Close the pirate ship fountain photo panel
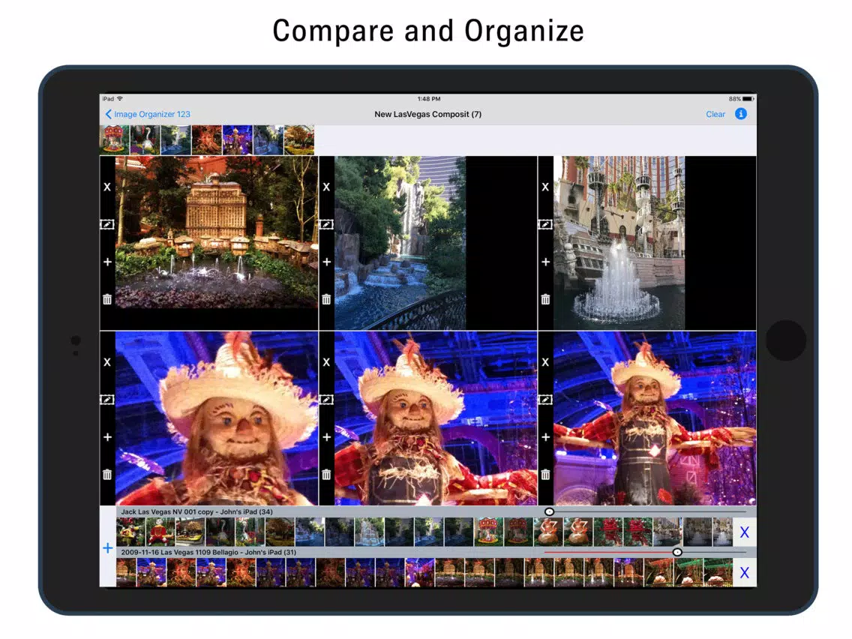 tap(545, 187)
